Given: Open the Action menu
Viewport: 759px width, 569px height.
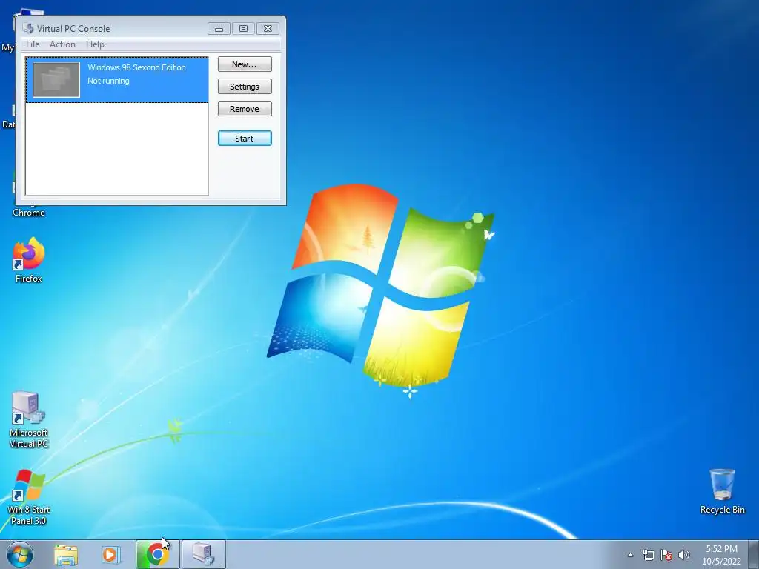Looking at the screenshot, I should pos(62,44).
